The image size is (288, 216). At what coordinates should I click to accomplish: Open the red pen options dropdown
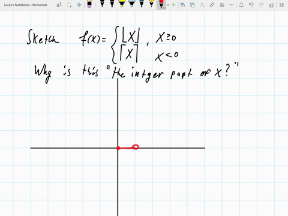164,8
